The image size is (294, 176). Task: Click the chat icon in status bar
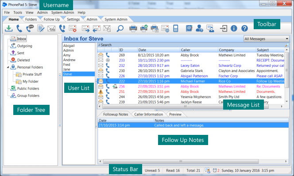[x=207, y=170]
